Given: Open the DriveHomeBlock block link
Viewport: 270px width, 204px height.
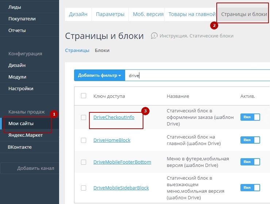Looking at the screenshot, I should pos(112,140).
